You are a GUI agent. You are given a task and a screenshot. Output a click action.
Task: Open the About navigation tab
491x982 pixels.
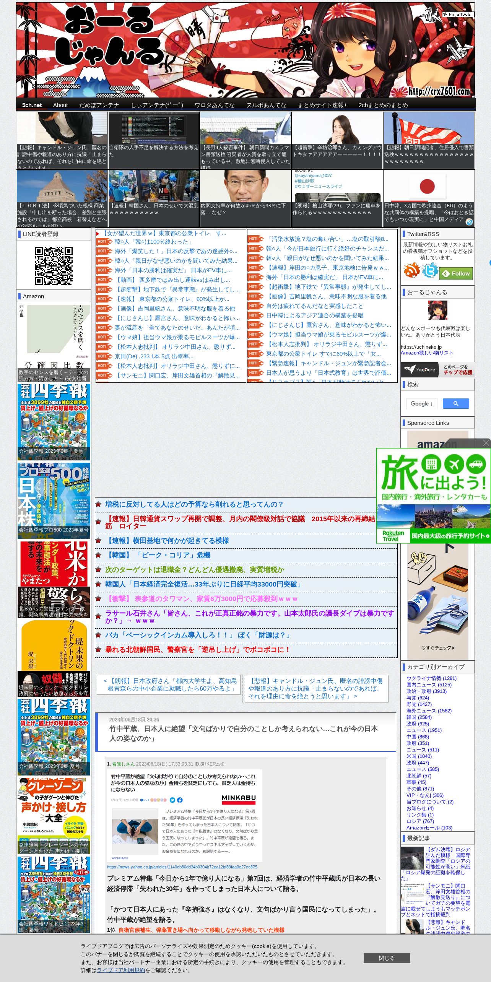[60, 105]
